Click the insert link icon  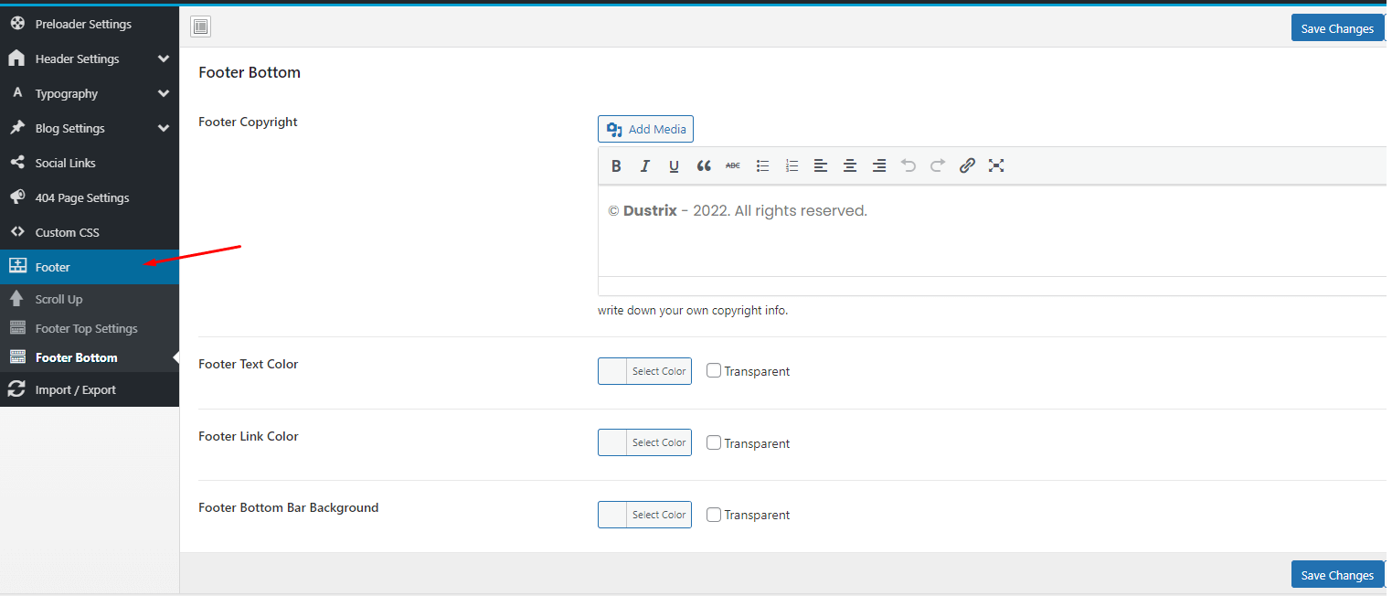[967, 165]
